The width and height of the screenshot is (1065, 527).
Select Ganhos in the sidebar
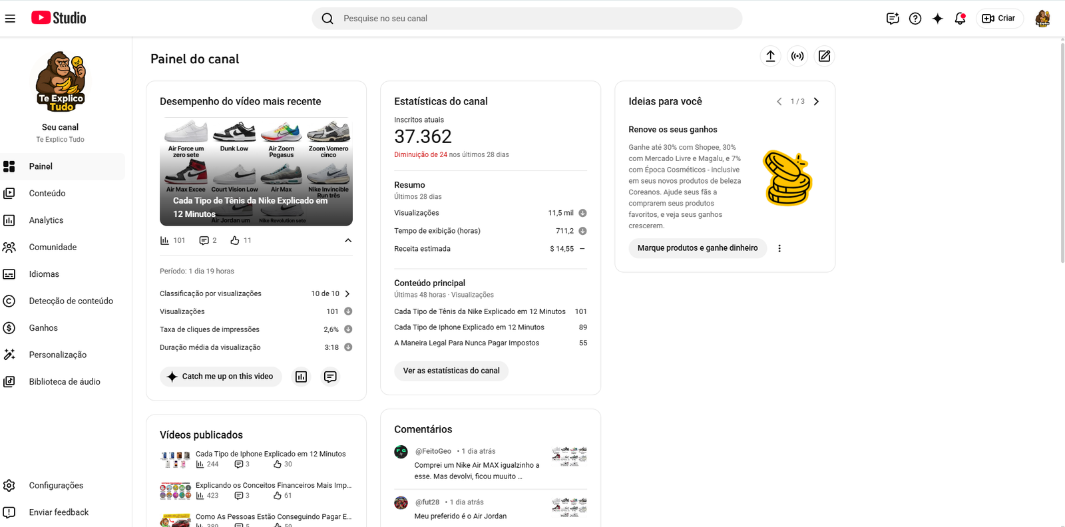[43, 328]
